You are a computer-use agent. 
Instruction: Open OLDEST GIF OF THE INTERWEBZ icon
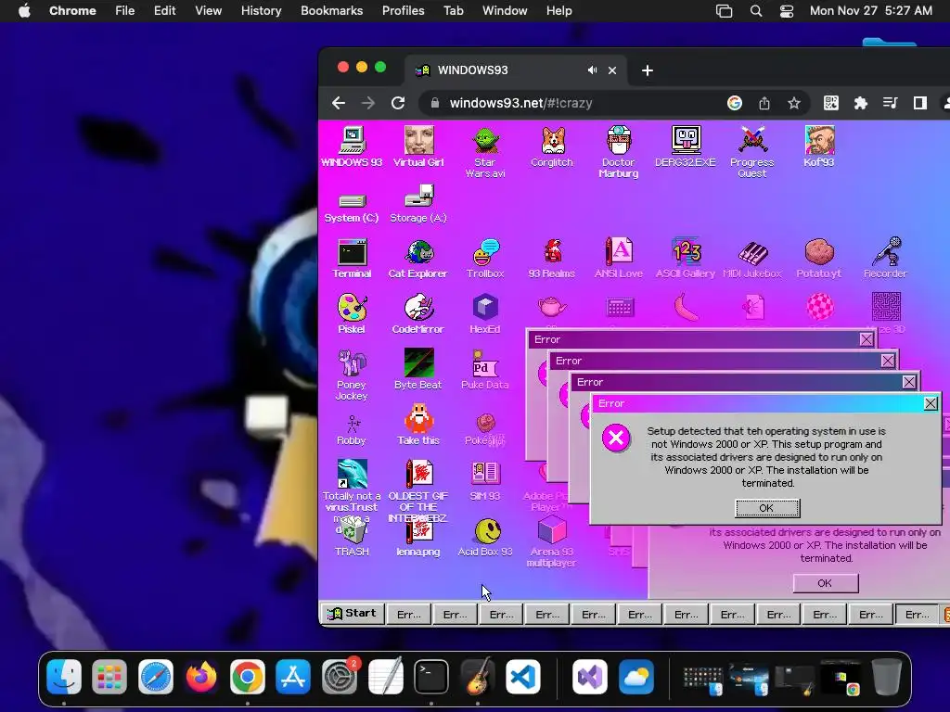418,486
